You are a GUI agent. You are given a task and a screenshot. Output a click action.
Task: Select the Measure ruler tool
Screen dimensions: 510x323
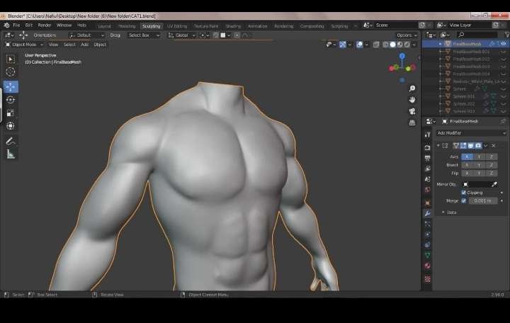pyautogui.click(x=11, y=154)
